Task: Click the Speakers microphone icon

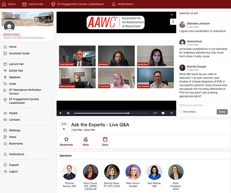Action: (x=5, y=77)
